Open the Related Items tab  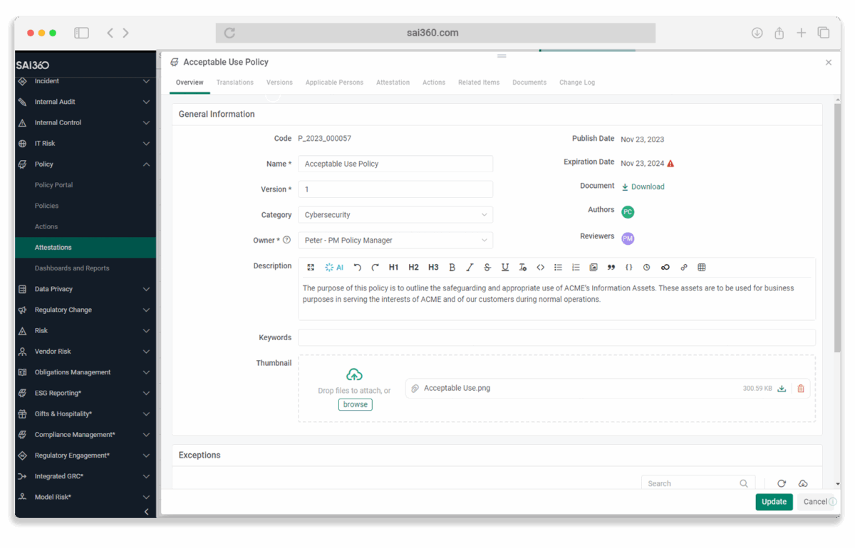(x=479, y=83)
